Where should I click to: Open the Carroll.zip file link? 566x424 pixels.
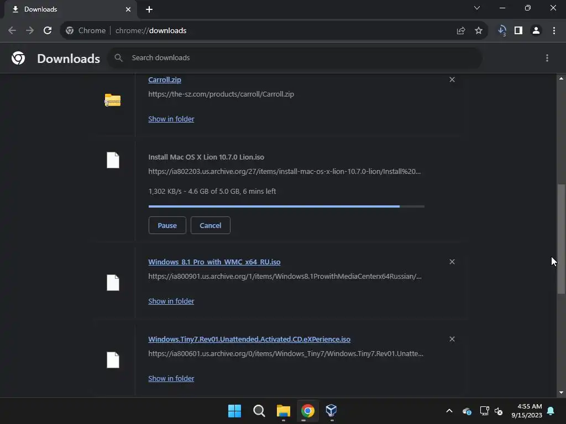click(165, 79)
